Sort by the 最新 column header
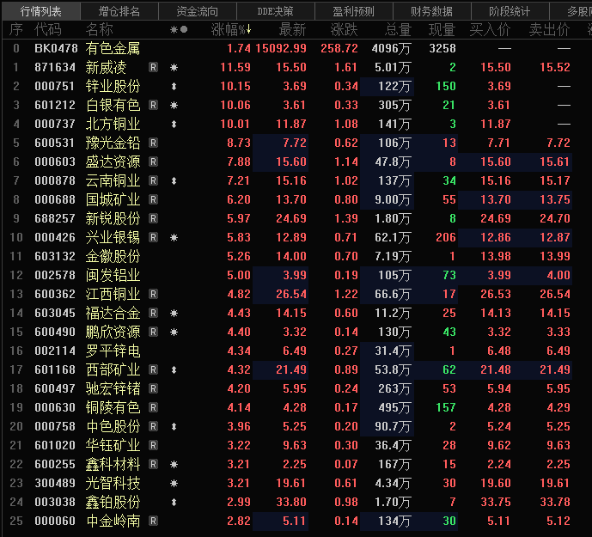 [293, 29]
